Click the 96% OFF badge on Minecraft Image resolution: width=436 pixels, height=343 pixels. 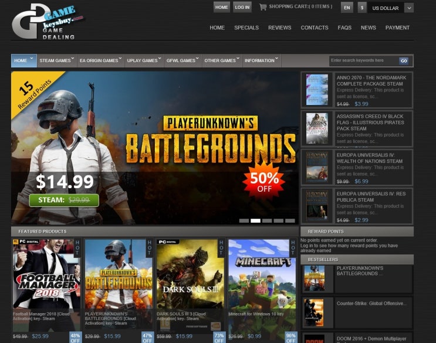click(291, 338)
